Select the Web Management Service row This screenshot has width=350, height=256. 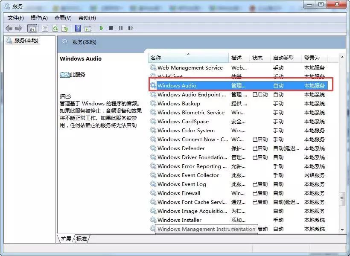click(238, 68)
